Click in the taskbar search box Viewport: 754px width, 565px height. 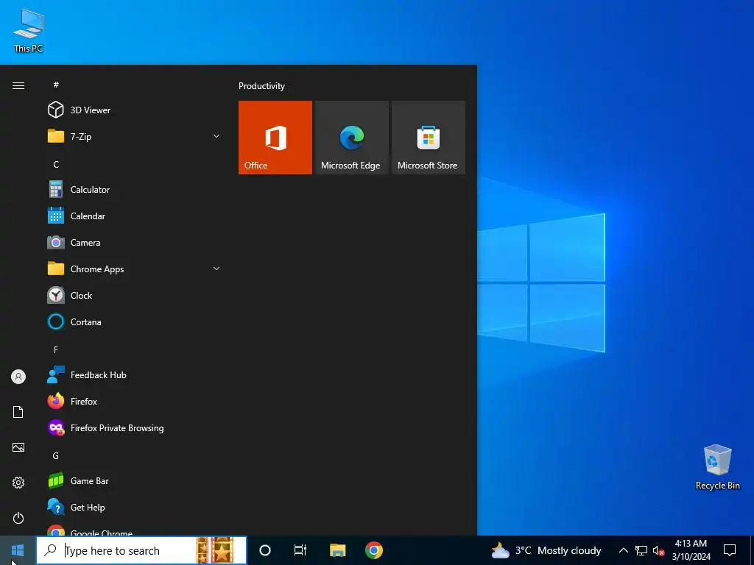coord(142,550)
